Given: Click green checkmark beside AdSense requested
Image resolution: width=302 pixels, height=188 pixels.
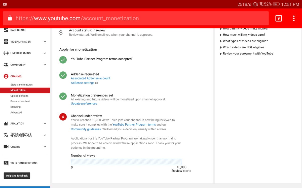Looking at the screenshot, I should coord(63,75).
